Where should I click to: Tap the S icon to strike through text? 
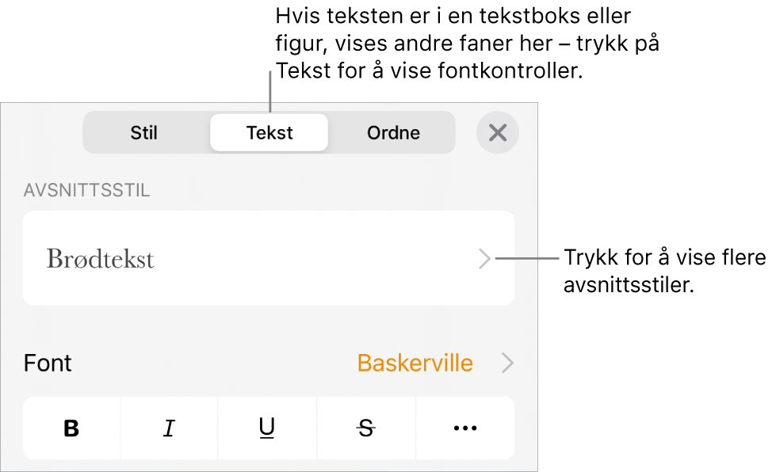pos(365,428)
